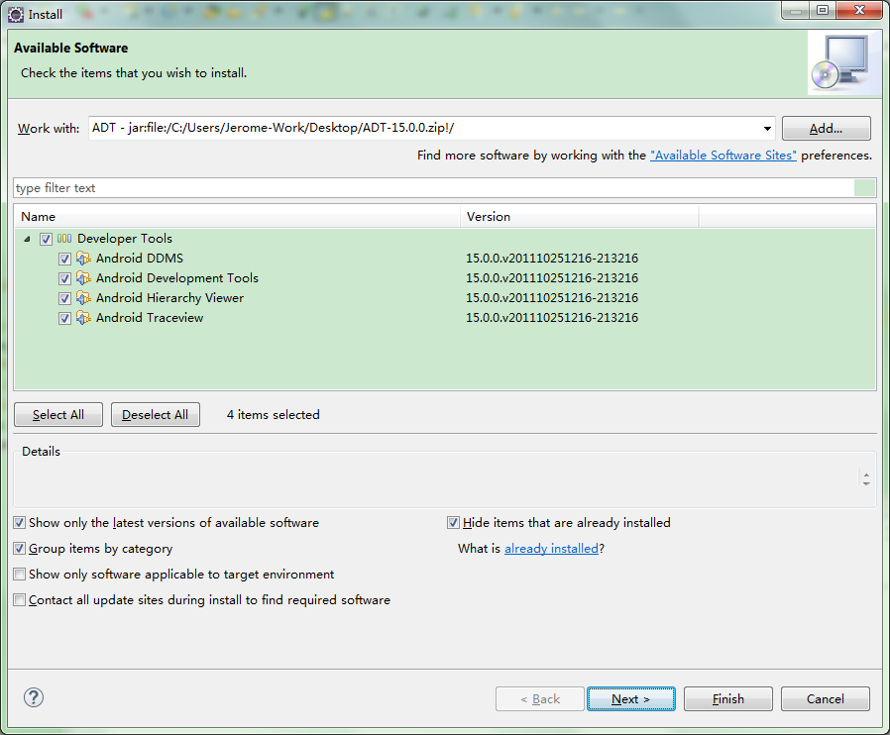Click the Details scroll stepper arrows
This screenshot has width=890, height=735.
tap(866, 479)
